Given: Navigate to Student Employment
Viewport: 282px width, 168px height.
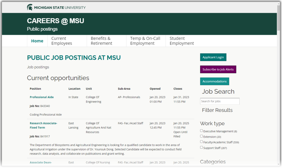Looking at the screenshot, I should 181,41.
